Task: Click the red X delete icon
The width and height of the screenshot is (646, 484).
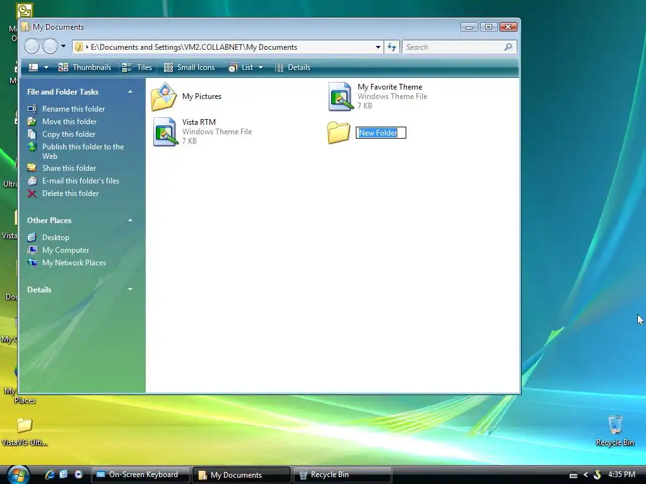Action: [x=32, y=193]
